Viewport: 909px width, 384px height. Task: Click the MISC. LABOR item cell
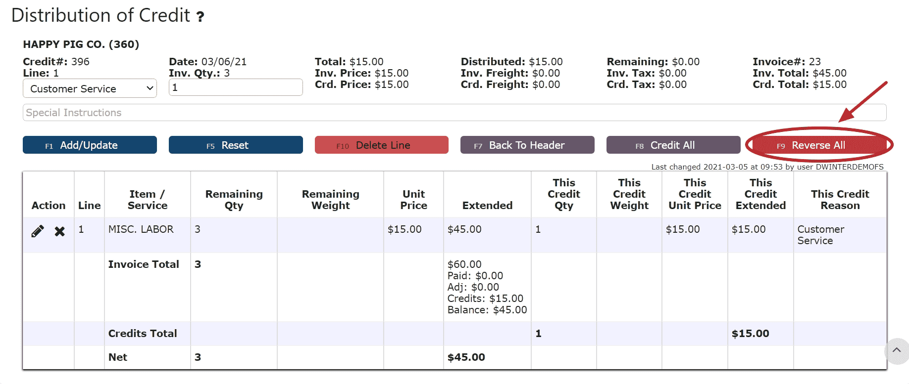(x=141, y=229)
